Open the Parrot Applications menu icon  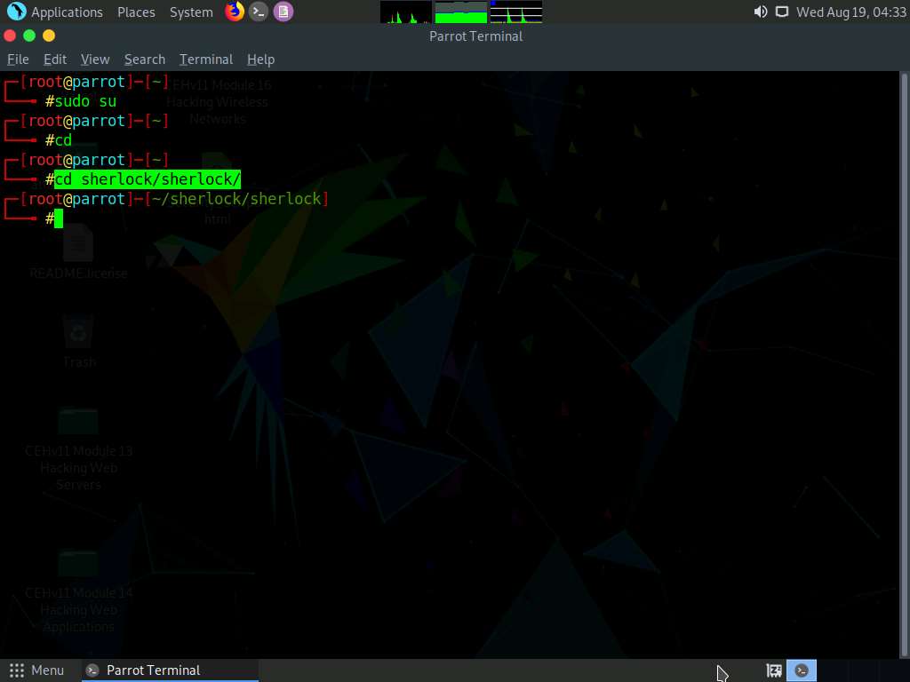pos(16,12)
